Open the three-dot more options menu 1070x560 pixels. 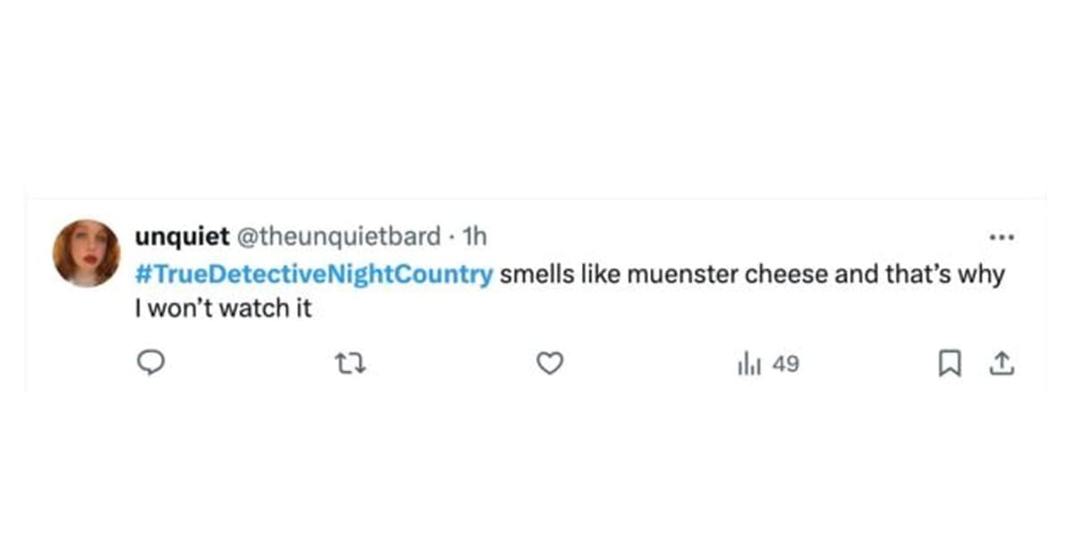[1002, 238]
